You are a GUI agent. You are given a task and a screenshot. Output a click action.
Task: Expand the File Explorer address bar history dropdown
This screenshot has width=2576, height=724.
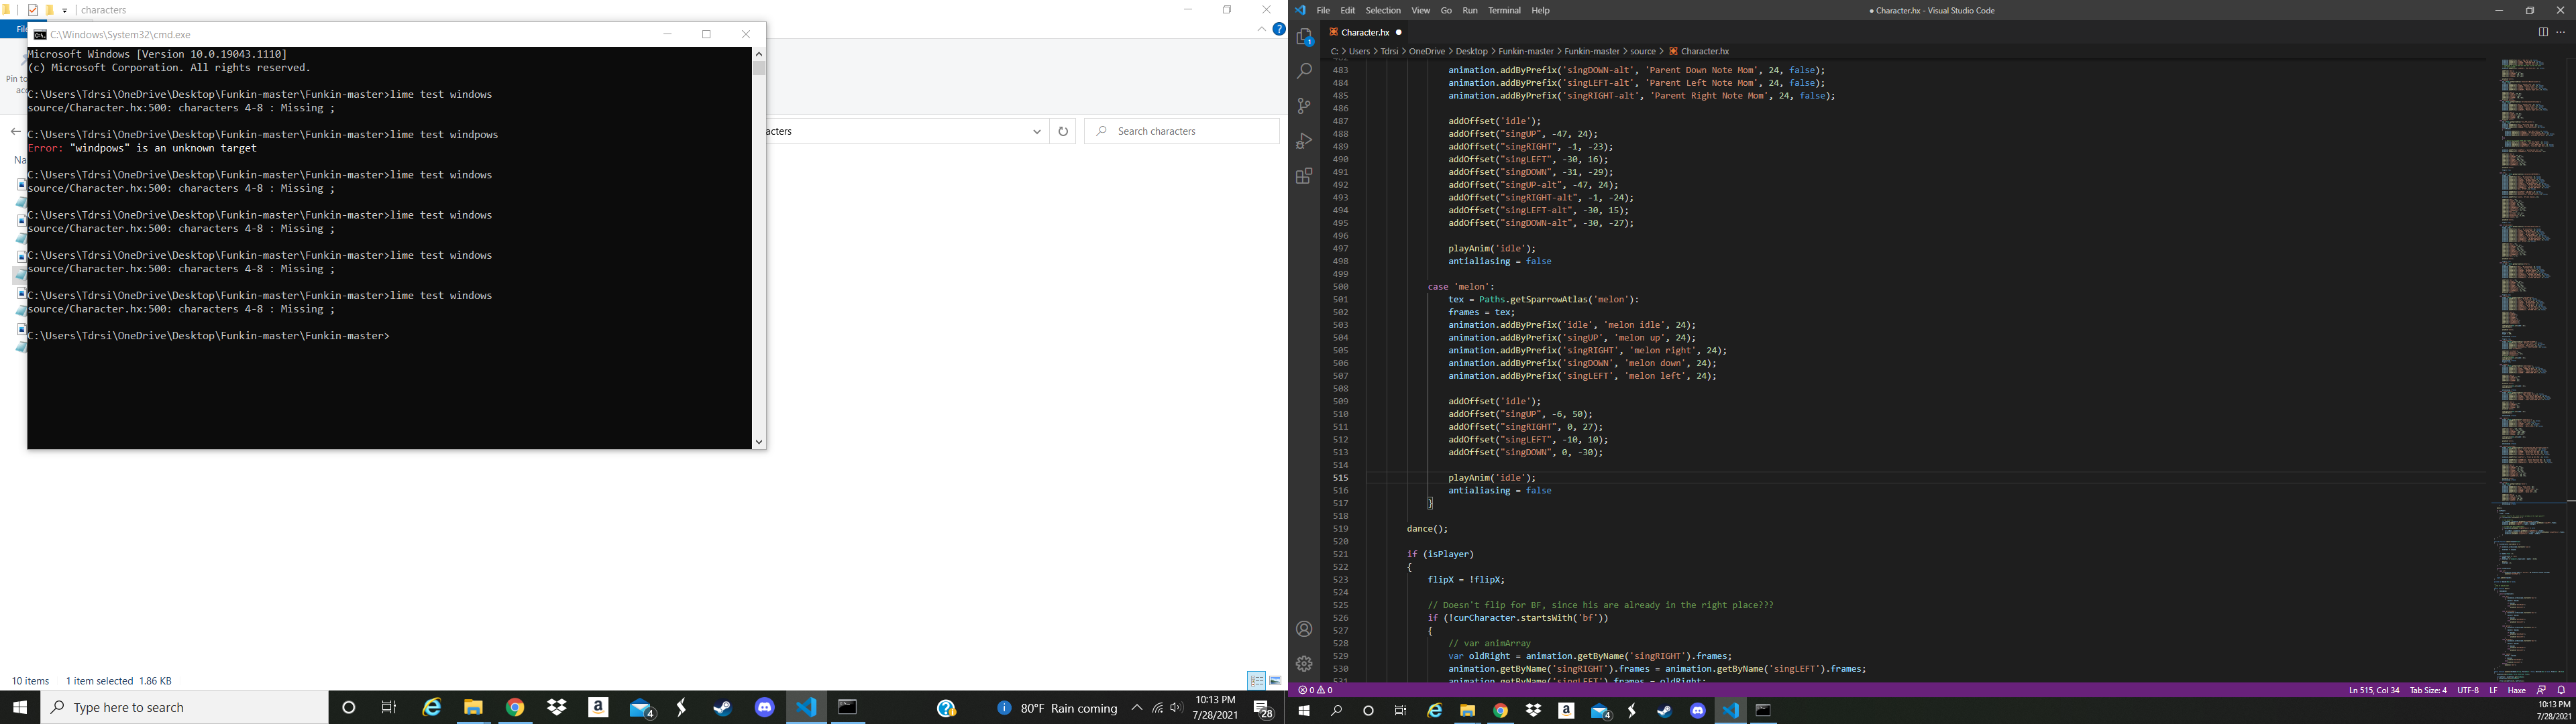click(x=1037, y=131)
